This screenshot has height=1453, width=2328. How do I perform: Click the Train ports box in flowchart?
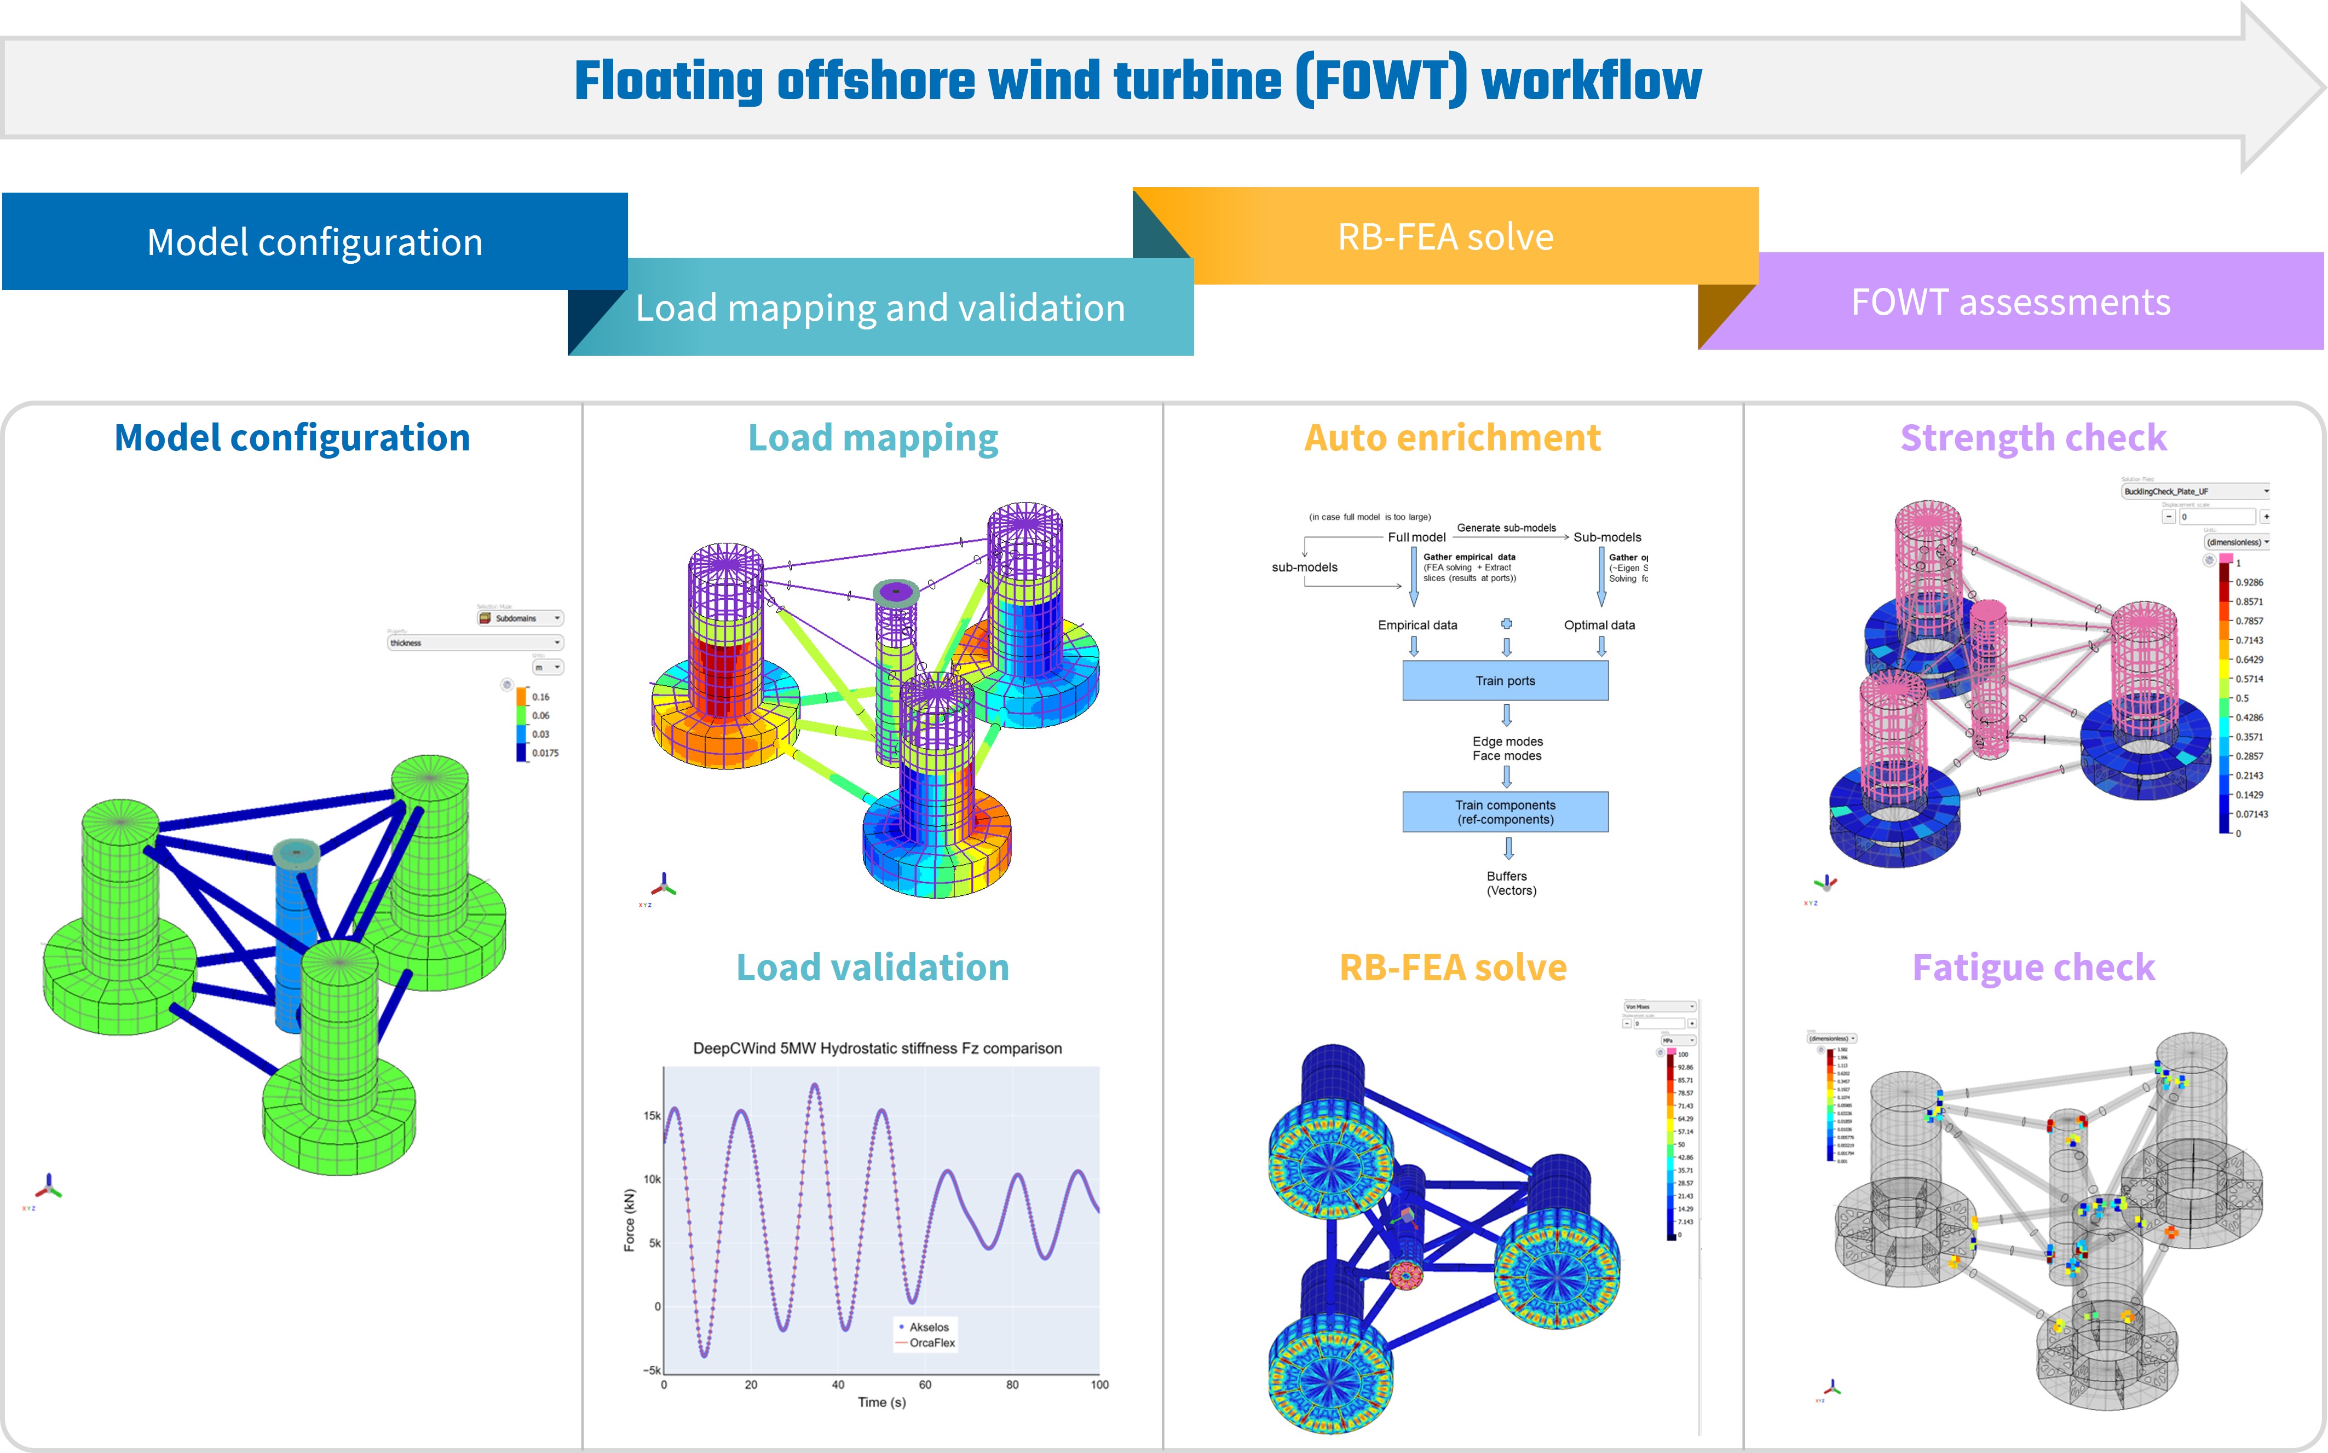(x=1504, y=680)
